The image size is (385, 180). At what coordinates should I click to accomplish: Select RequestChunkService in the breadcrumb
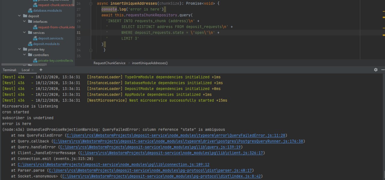tap(109, 63)
